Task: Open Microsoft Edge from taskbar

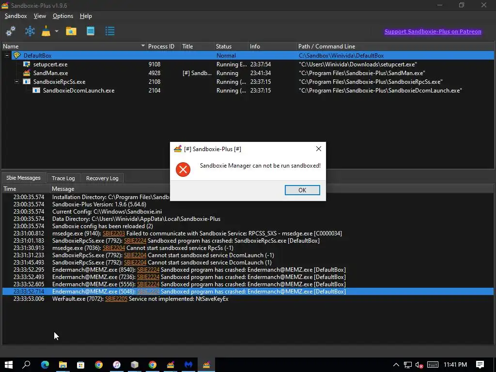Action: point(45,365)
